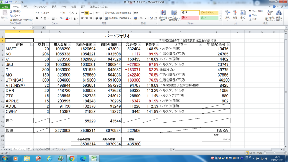Toggle wrap text (折り返して全体を表示する)
288x162 pixels.
click(x=118, y=13)
